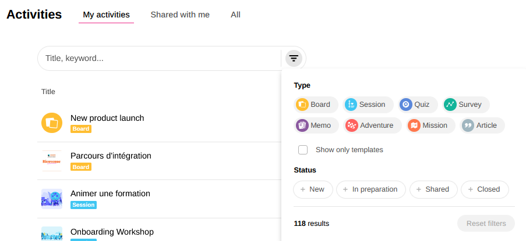Filter activities by Survey type
The height and width of the screenshot is (241, 526).
tap(465, 105)
